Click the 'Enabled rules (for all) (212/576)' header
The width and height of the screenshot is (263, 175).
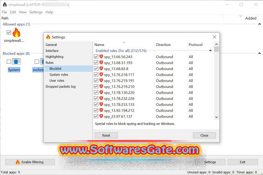point(121,51)
